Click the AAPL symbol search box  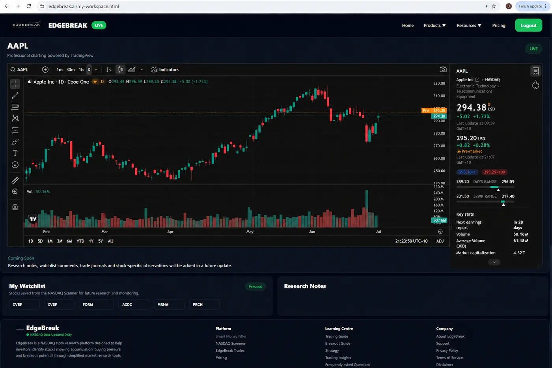24,69
